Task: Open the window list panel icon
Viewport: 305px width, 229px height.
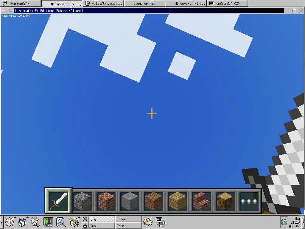Action: (23, 222)
